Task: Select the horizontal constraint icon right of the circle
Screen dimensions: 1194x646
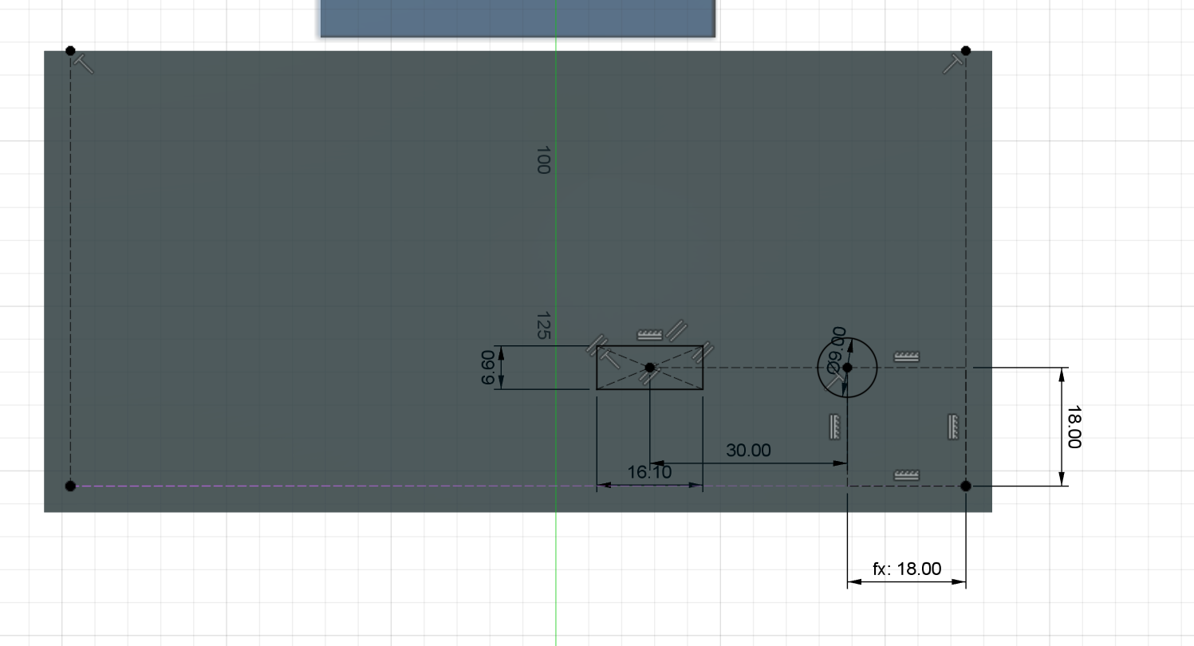Action: [906, 357]
